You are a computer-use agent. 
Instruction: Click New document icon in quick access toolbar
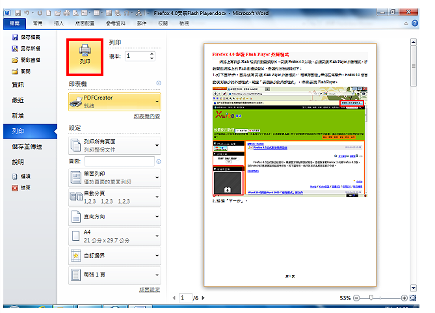coord(49,13)
